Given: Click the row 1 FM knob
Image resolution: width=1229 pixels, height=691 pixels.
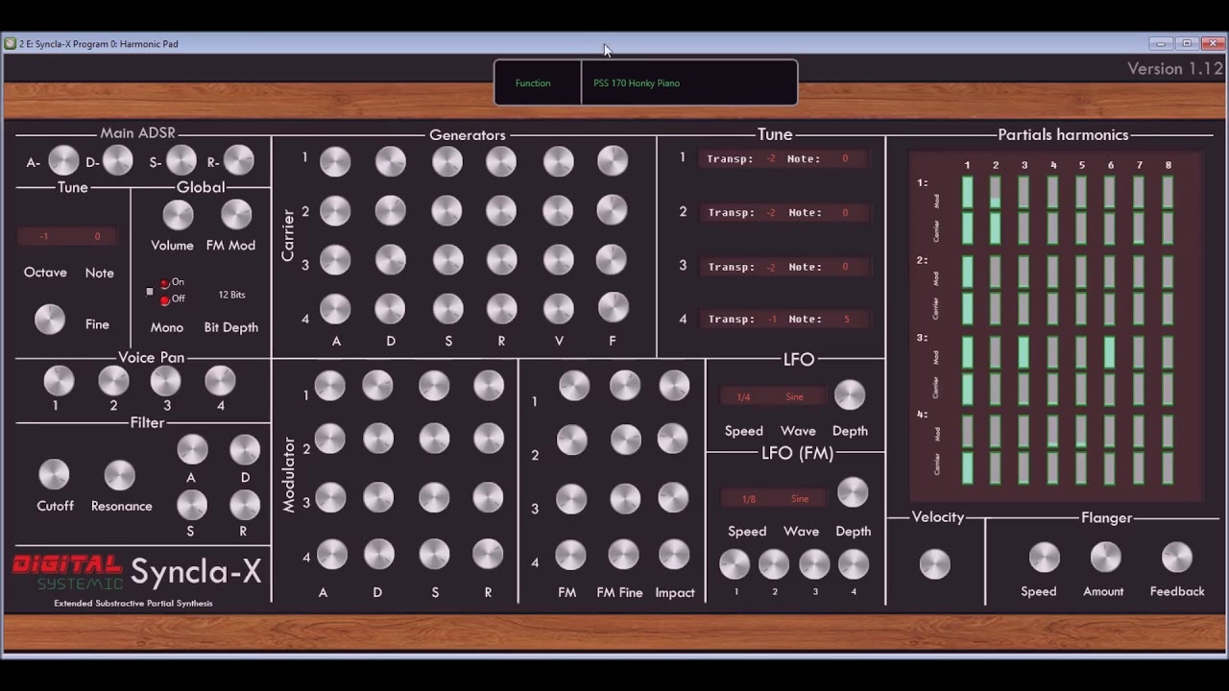Looking at the screenshot, I should (x=574, y=386).
